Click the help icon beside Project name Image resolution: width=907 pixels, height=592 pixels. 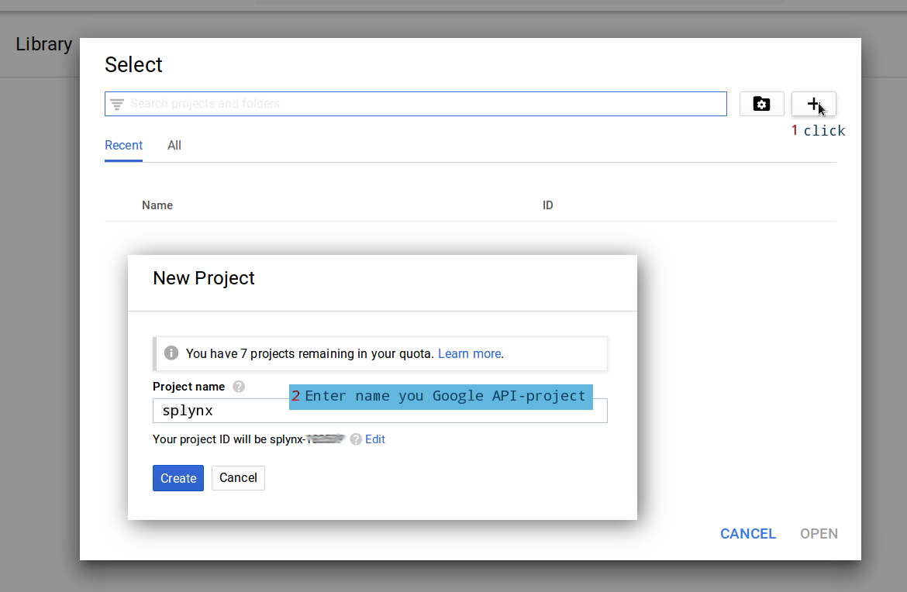coord(239,387)
